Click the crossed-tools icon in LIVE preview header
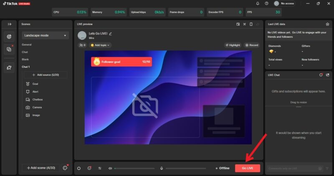Viewport: 334px width, 176px height. tap(245, 24)
